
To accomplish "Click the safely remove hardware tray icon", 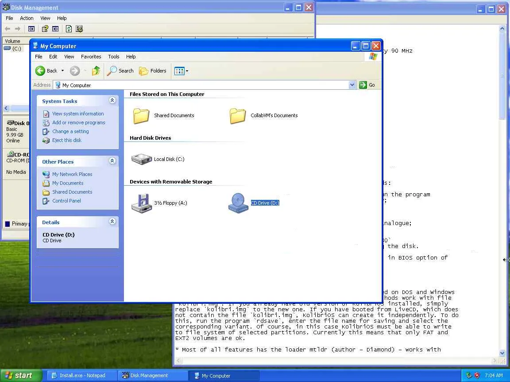I will [469, 375].
